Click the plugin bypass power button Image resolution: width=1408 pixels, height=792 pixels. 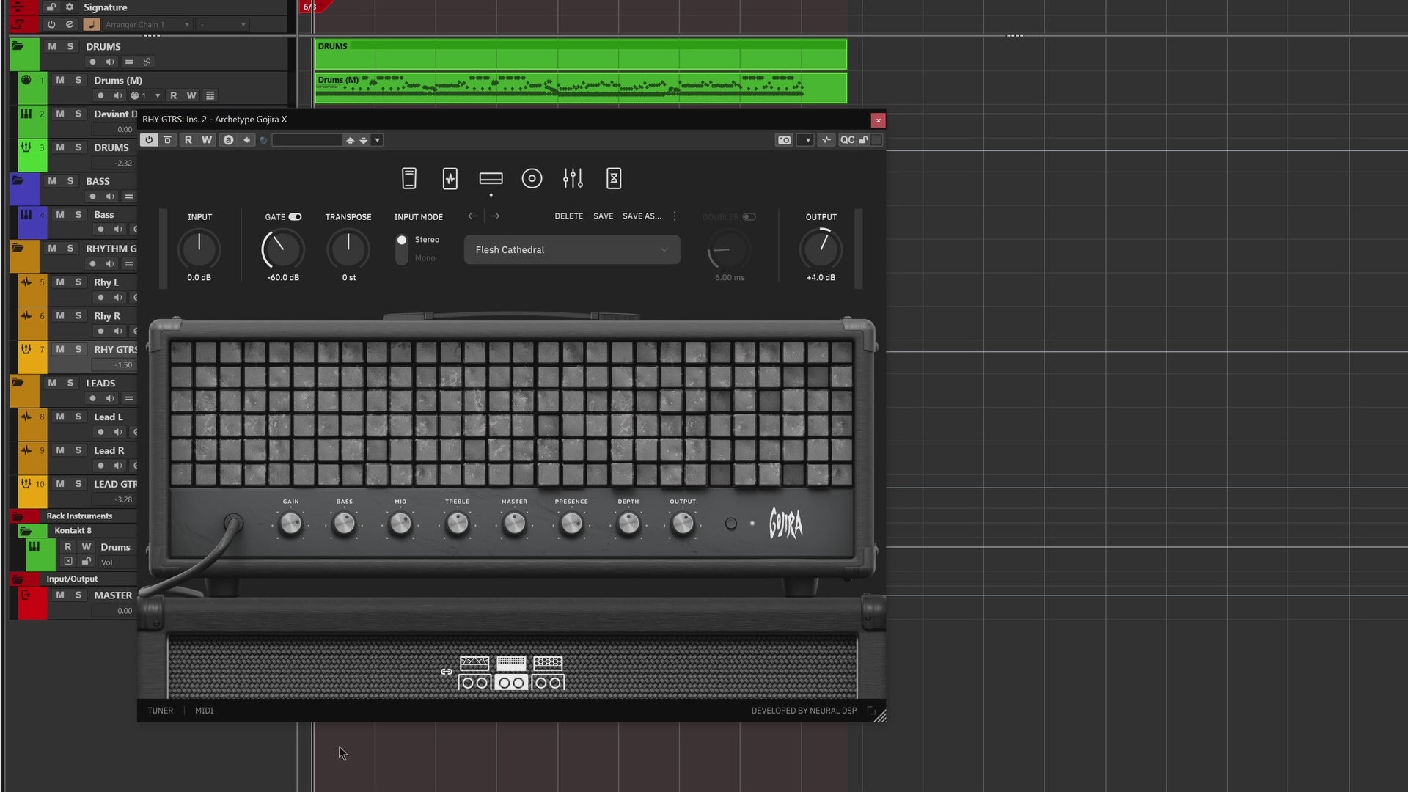[x=149, y=140]
